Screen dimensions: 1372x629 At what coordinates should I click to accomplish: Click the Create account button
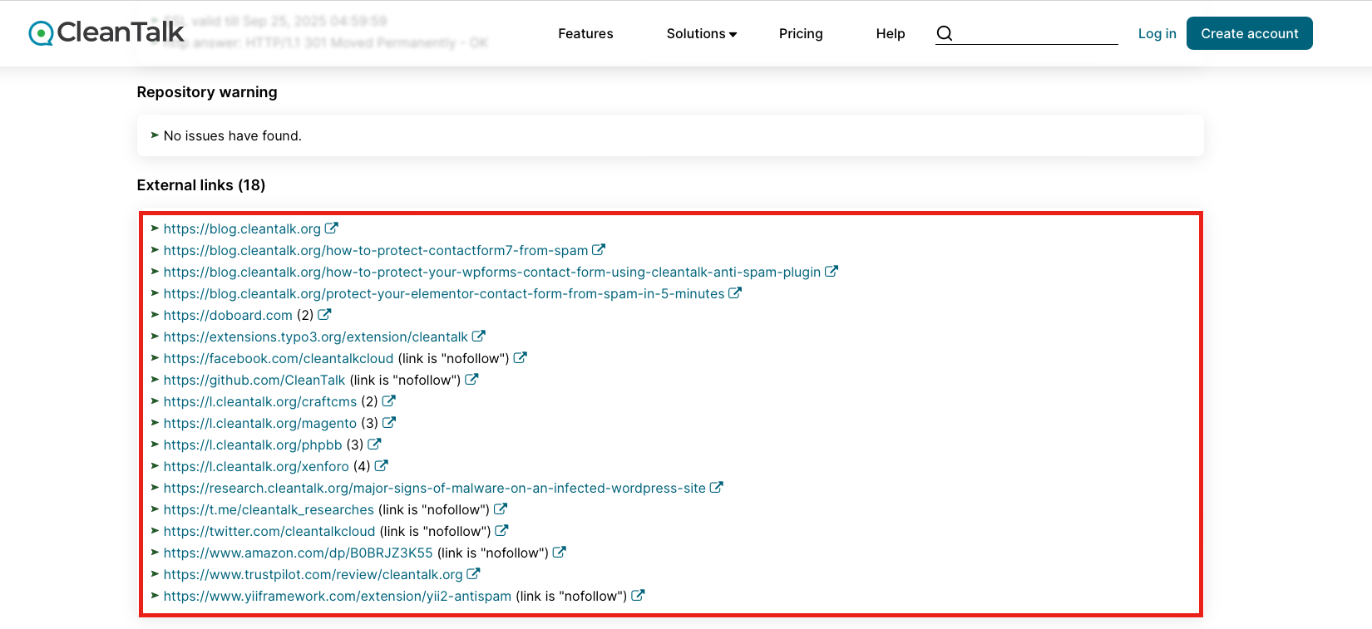coord(1249,34)
